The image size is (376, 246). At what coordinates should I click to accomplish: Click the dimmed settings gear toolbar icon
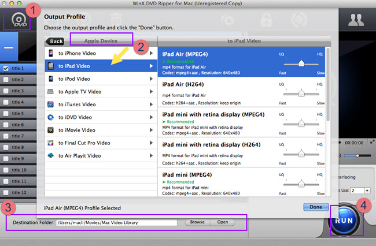click(227, 20)
